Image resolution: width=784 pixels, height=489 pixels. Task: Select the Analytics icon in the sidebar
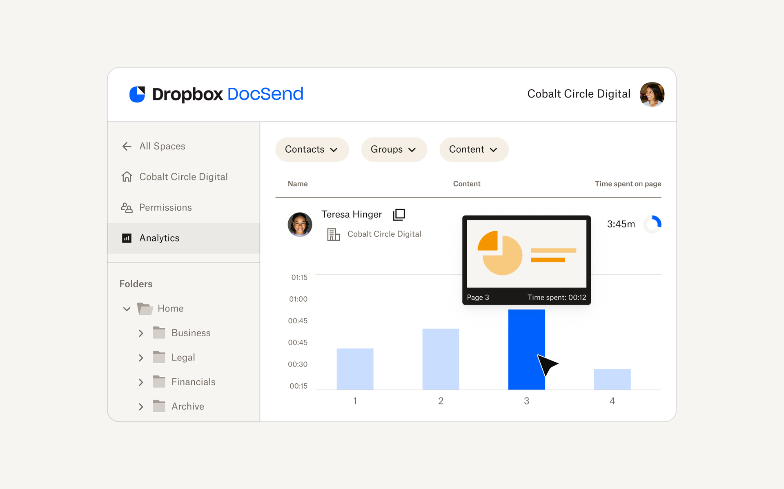[x=127, y=238]
